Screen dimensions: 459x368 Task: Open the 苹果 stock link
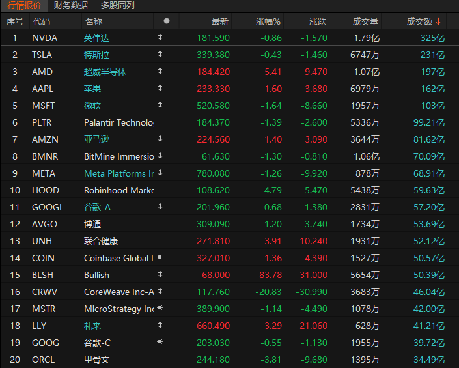(x=92, y=89)
